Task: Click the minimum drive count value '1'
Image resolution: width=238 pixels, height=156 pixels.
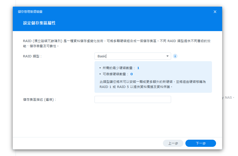Action: pos(138,68)
